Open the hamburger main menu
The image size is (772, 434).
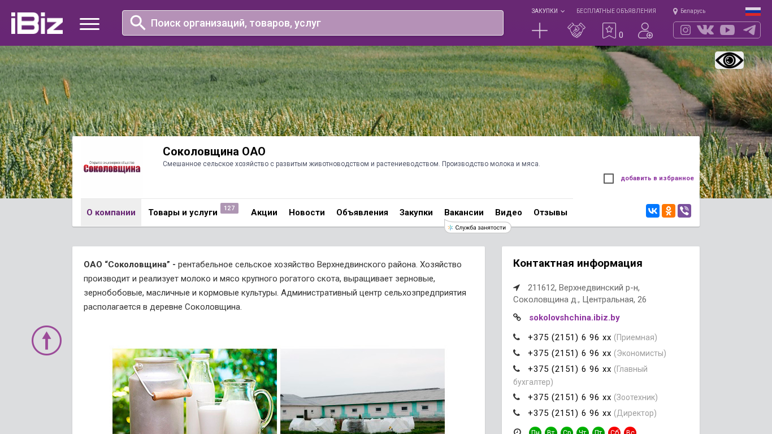89,24
